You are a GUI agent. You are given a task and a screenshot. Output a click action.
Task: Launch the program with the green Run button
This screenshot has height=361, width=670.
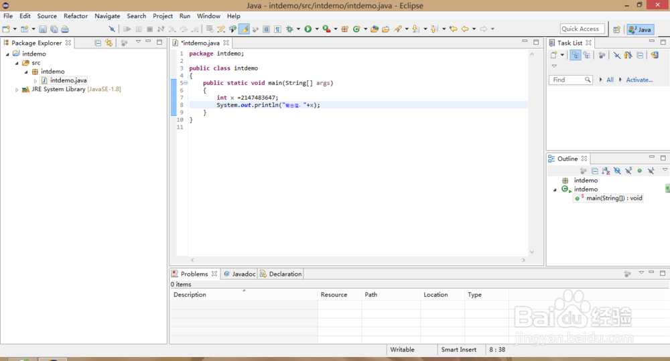pos(308,29)
